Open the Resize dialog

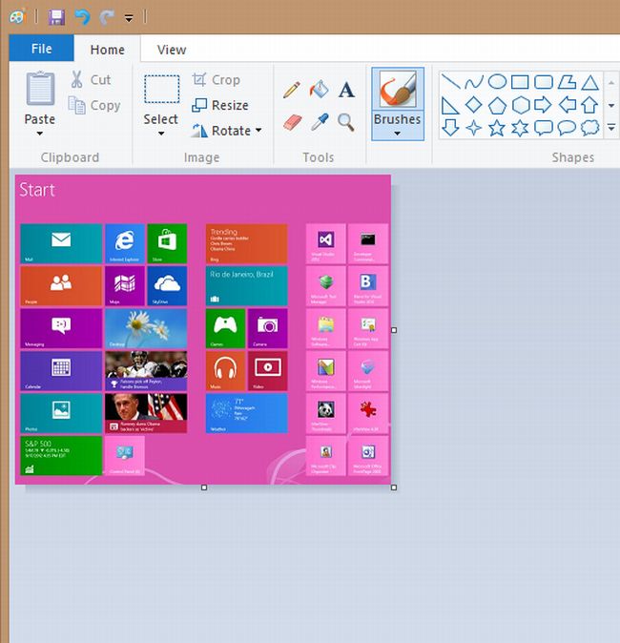[220, 105]
